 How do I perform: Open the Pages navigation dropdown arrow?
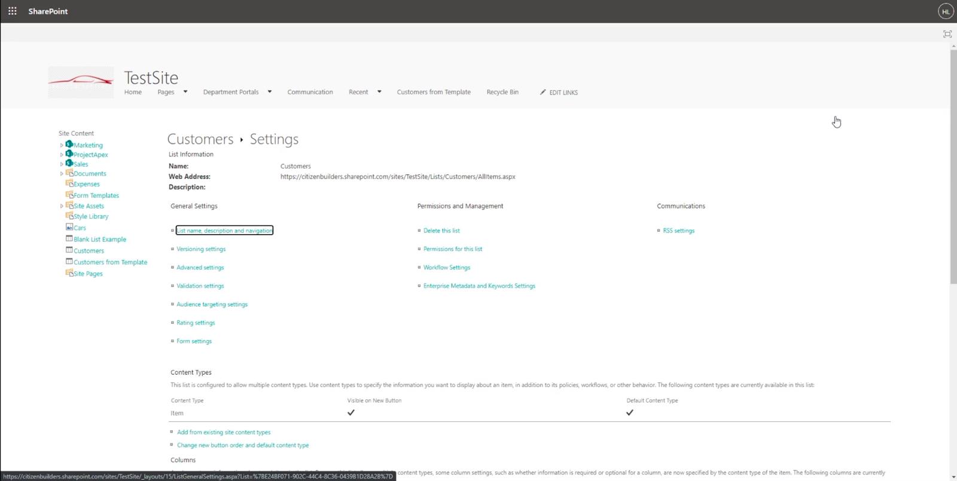(185, 92)
